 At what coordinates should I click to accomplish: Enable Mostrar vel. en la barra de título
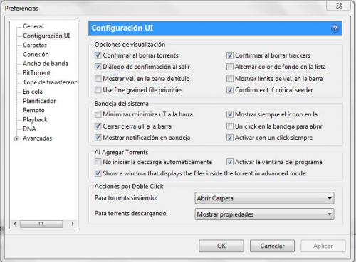click(98, 78)
